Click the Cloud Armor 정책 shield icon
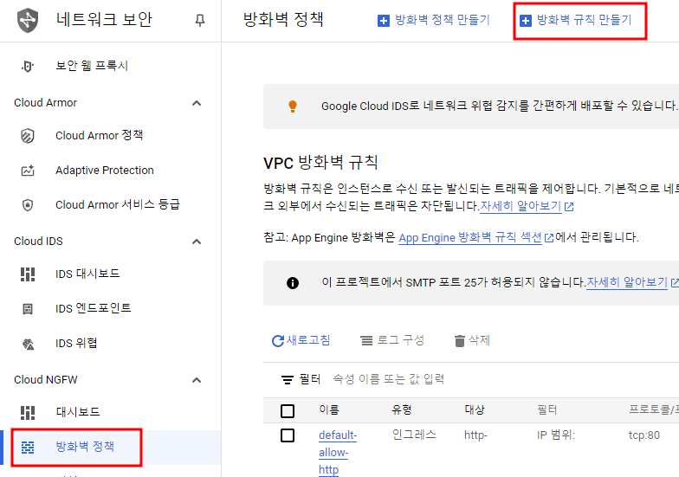 (x=28, y=135)
